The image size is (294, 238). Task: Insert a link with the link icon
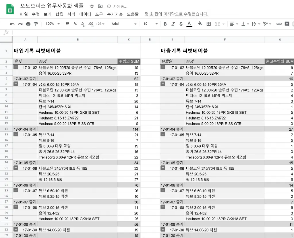tap(279, 24)
